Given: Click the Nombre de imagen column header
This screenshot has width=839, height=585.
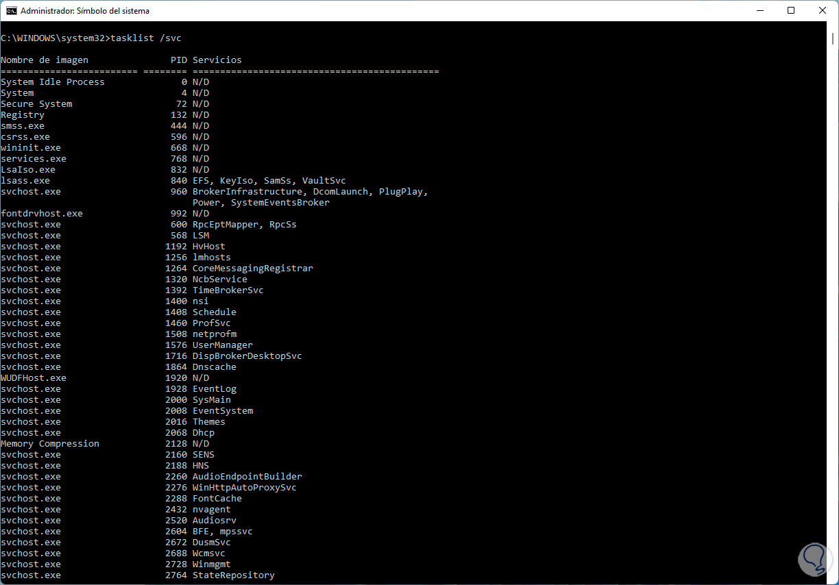Looking at the screenshot, I should tap(44, 60).
